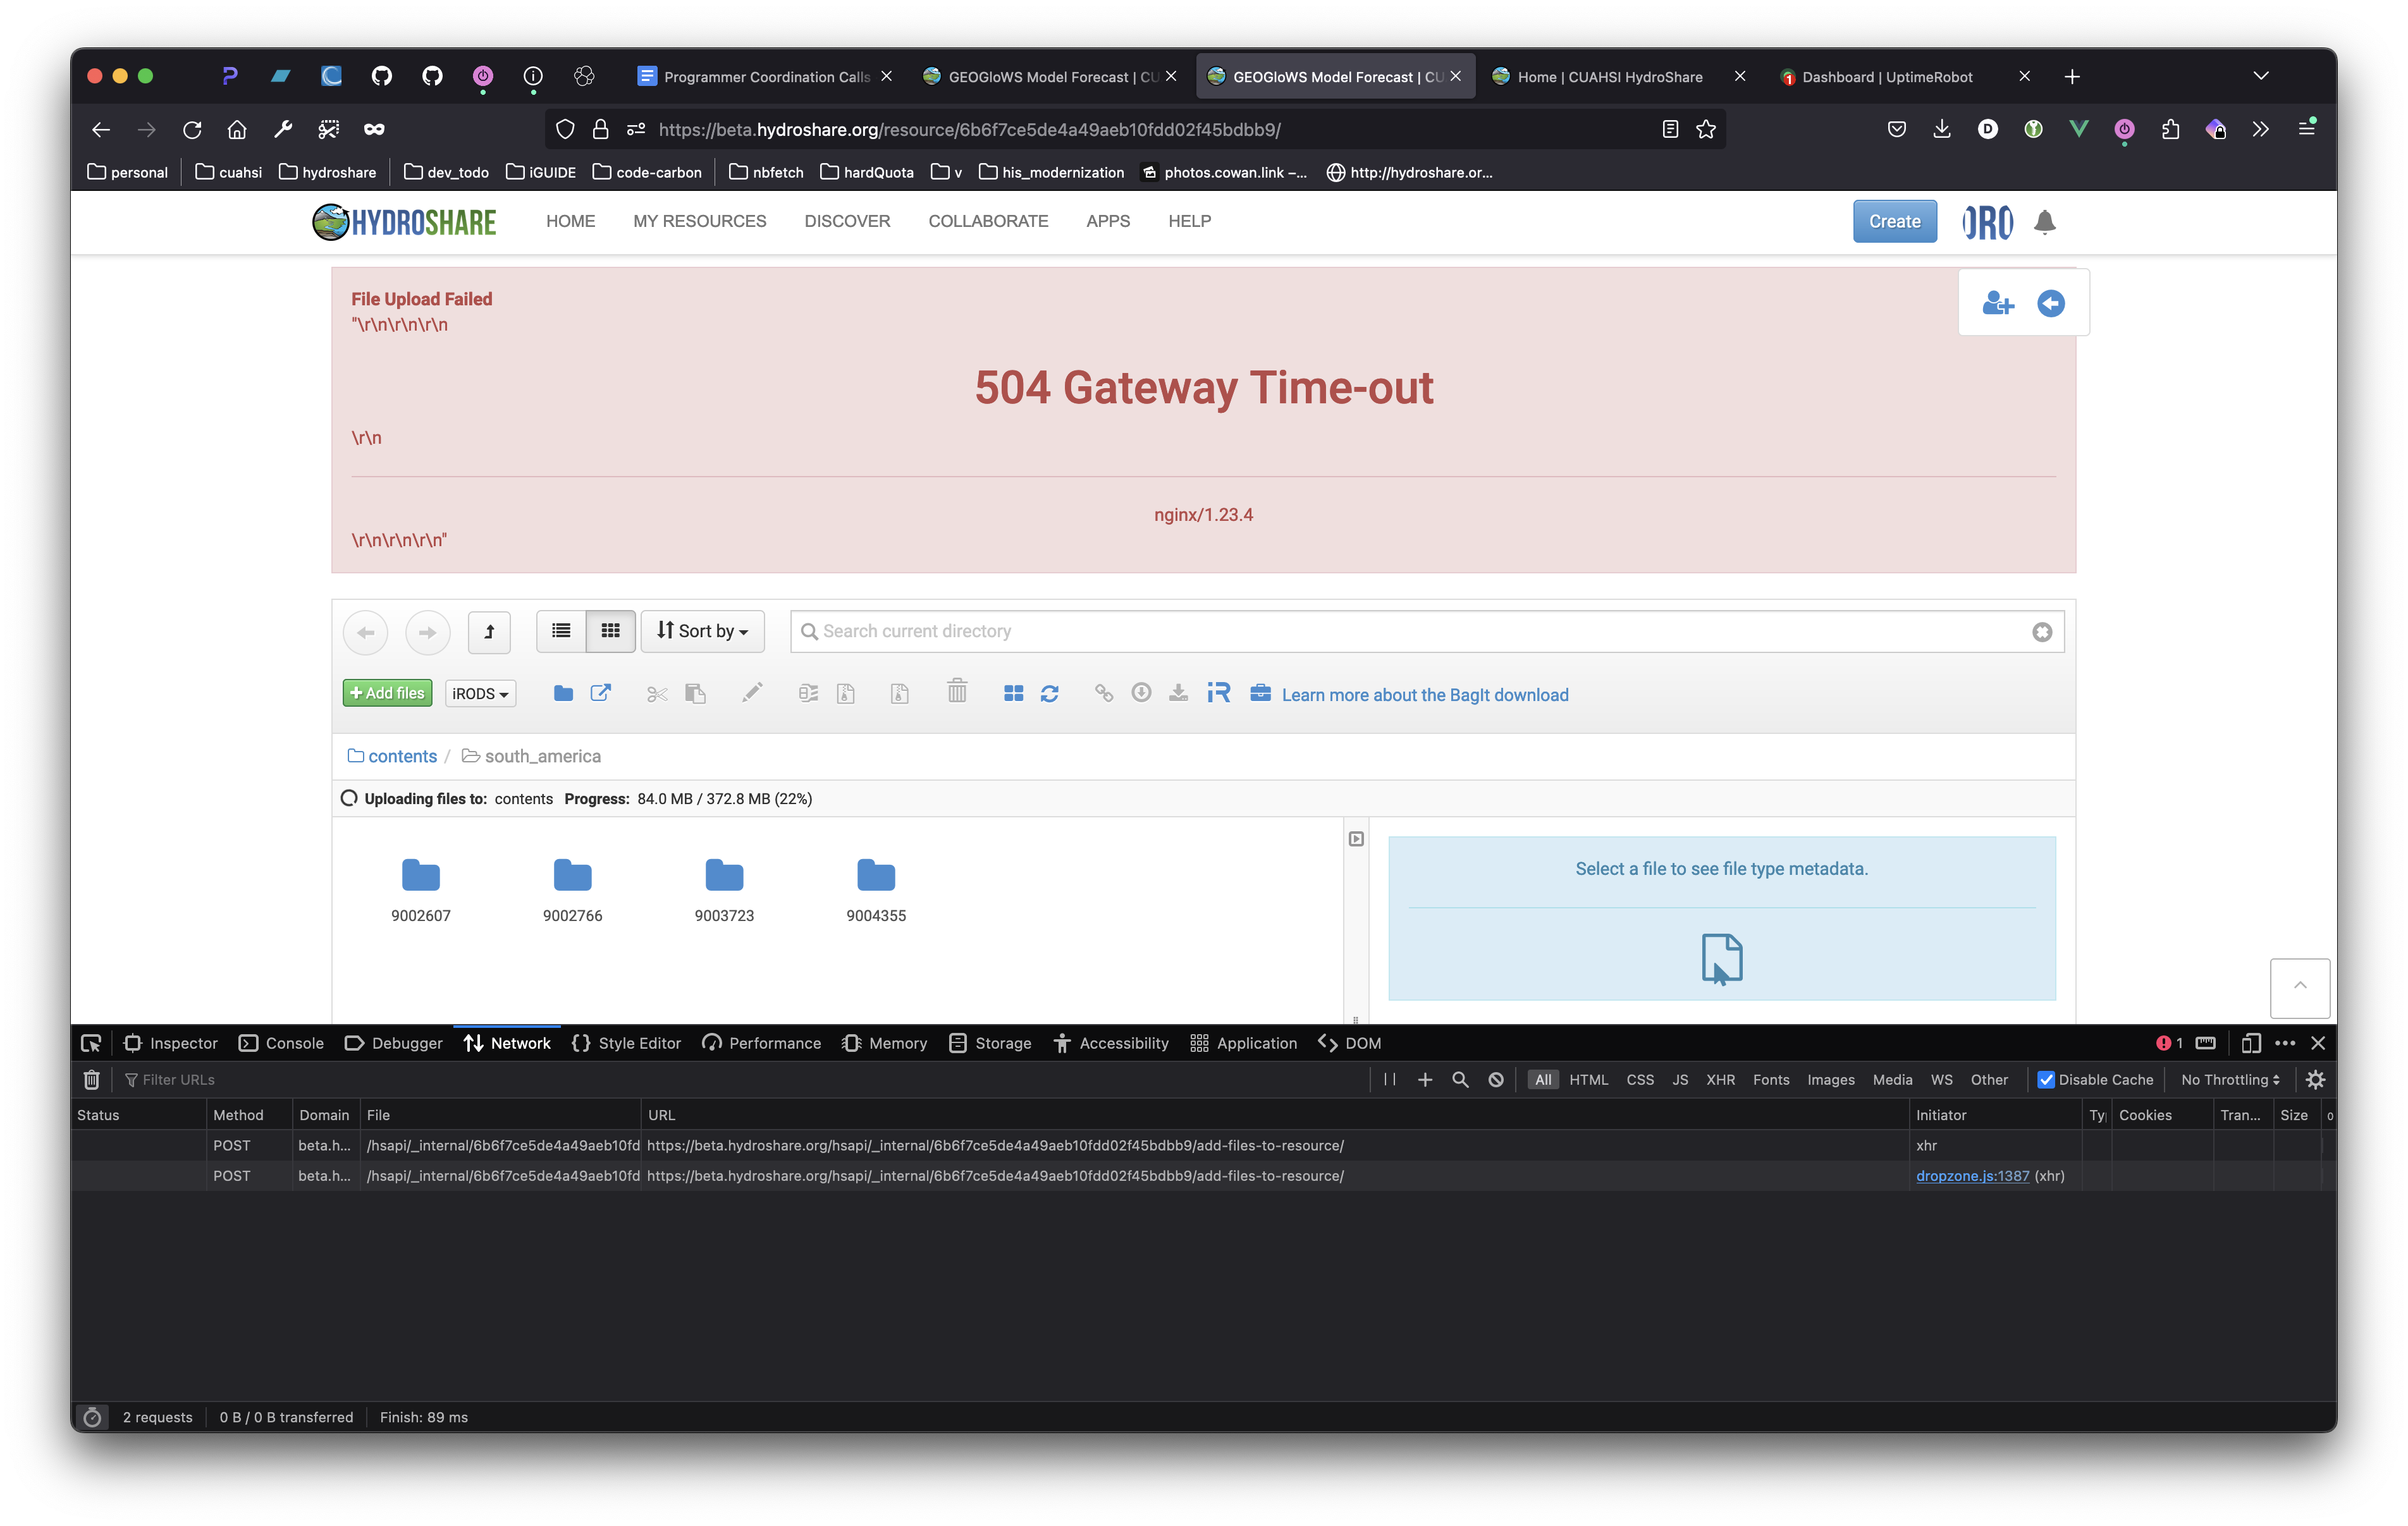Click the briefcase BagIt icon
This screenshot has height=1526, width=2408.
1260,693
